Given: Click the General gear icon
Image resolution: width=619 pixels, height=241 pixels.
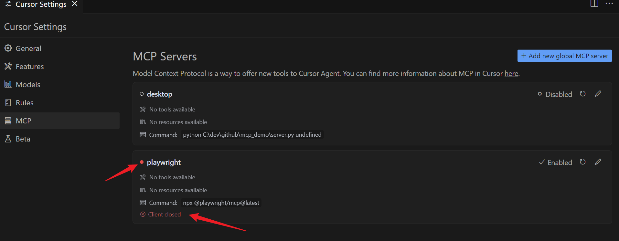Looking at the screenshot, I should 8,48.
